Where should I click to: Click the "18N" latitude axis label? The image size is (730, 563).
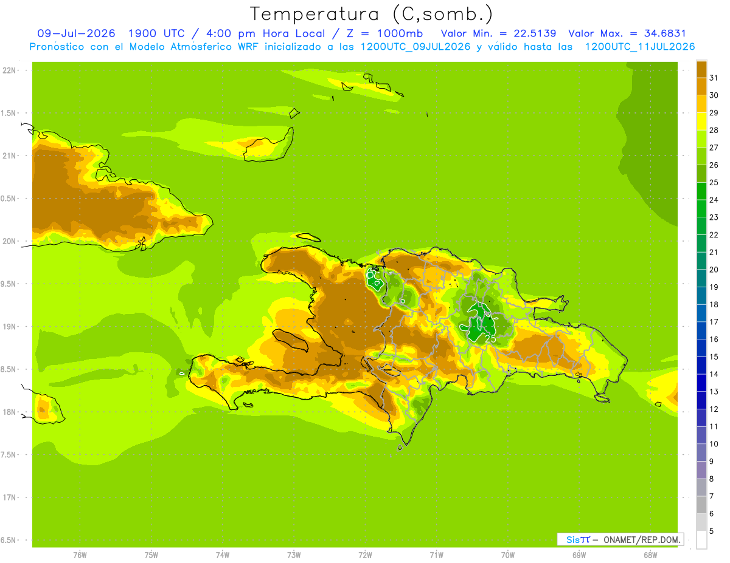[x=9, y=412]
